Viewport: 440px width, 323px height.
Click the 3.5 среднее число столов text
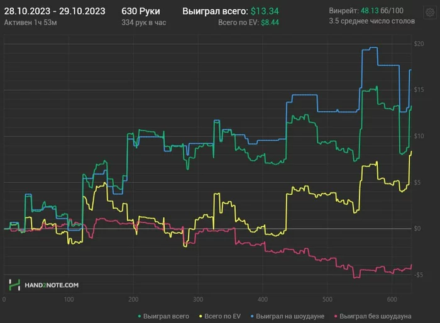[x=371, y=21]
